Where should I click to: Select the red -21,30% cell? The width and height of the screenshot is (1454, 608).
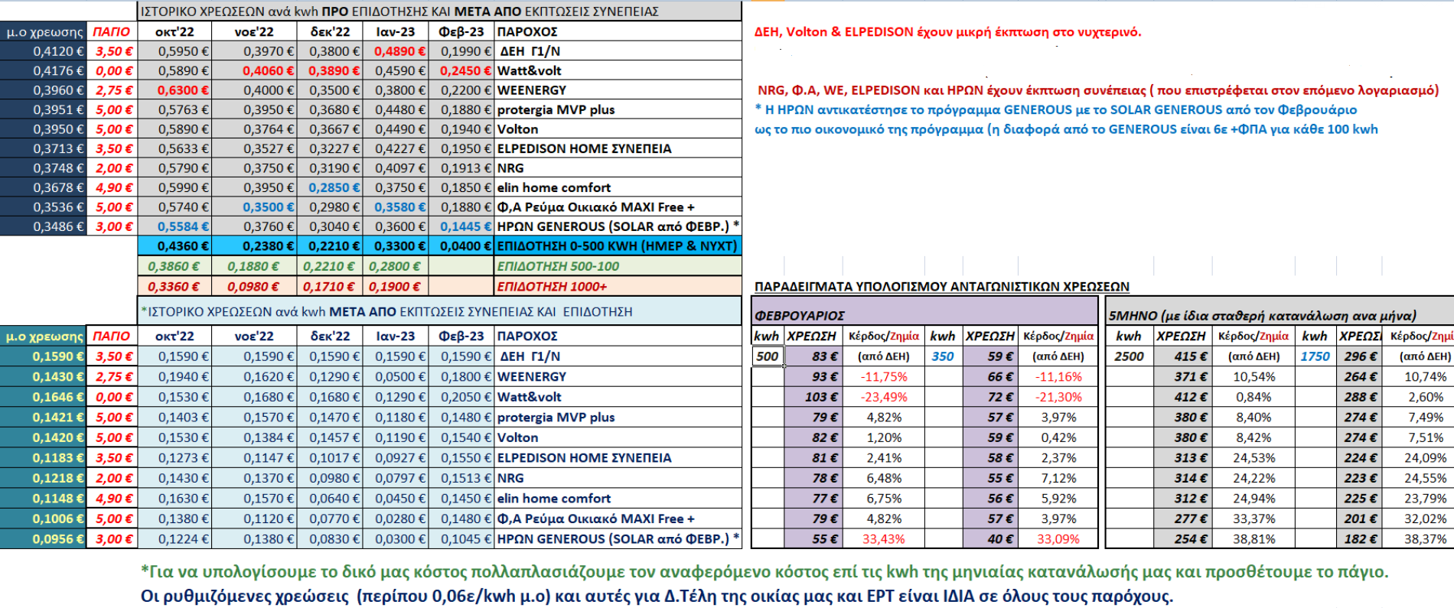pos(1058,397)
